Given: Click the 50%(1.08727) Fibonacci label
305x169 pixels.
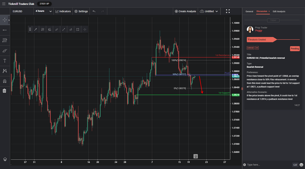Looking at the screenshot, I should point(179,74).
